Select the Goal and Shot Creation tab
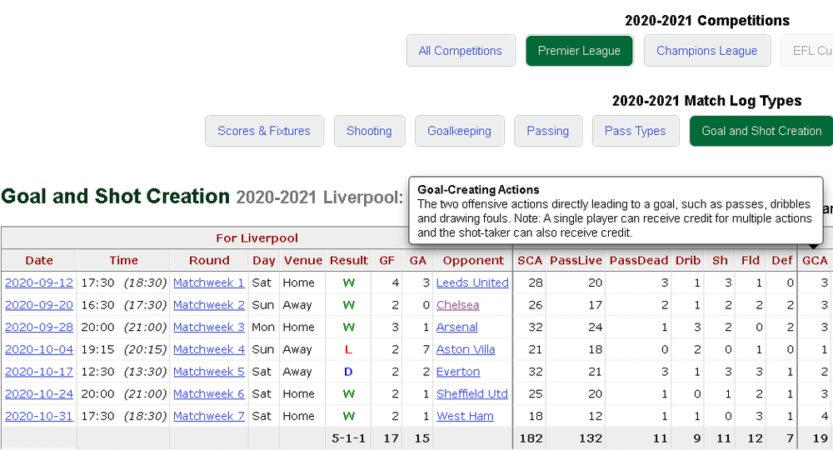The width and height of the screenshot is (833, 451). coord(761,131)
